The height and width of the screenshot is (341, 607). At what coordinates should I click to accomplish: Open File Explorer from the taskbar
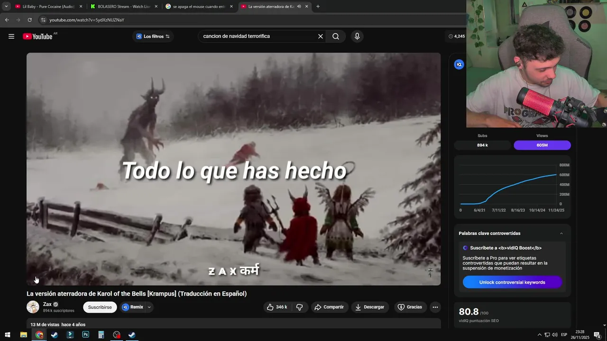(x=23, y=335)
